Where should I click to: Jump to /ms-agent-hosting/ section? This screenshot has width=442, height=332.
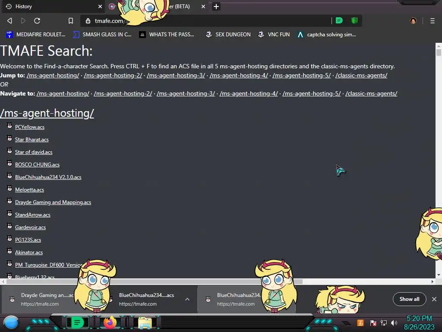pos(53,75)
